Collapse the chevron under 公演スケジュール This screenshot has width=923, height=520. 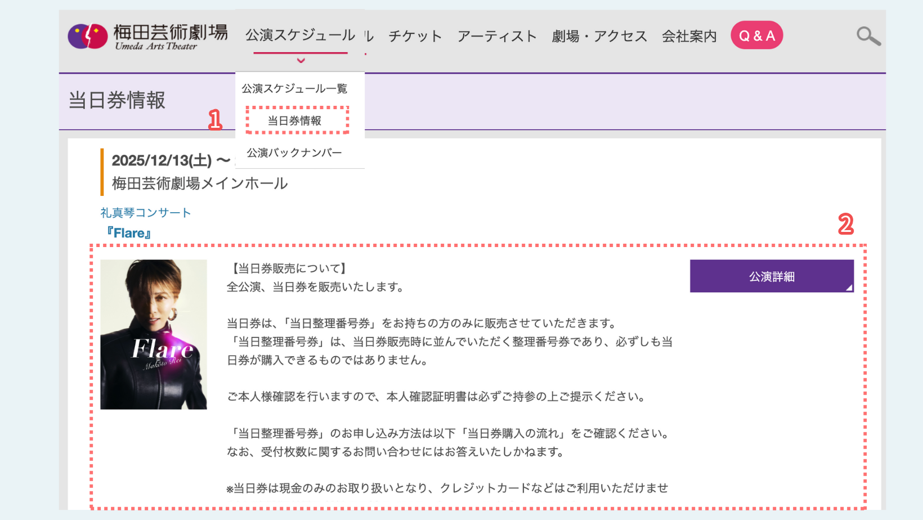coord(301,61)
